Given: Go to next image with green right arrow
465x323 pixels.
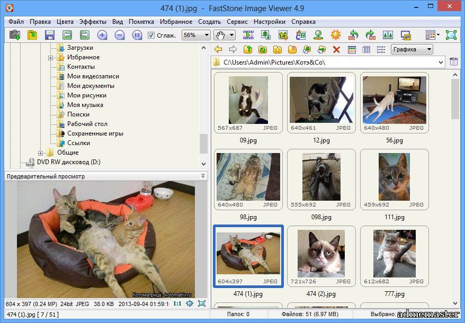Looking at the screenshot, I should point(85,35).
